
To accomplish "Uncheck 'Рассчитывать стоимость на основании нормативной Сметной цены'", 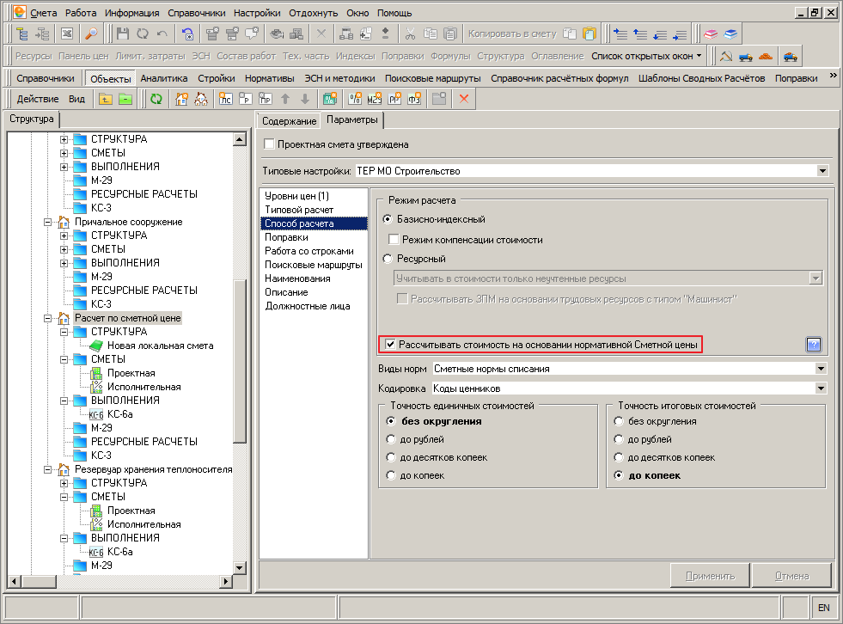I will pyautogui.click(x=390, y=345).
